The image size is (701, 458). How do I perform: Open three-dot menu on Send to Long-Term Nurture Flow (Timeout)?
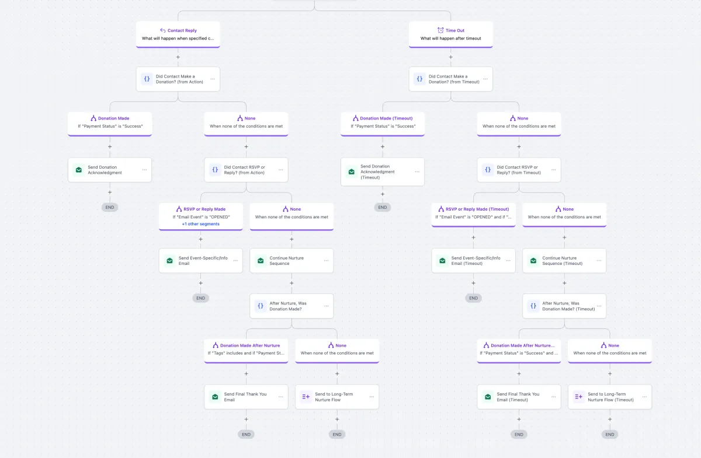[x=645, y=397]
